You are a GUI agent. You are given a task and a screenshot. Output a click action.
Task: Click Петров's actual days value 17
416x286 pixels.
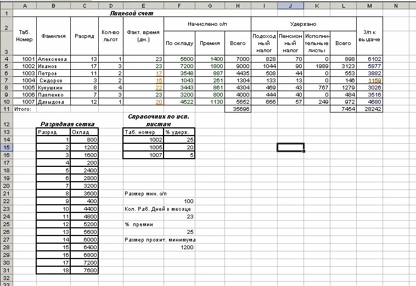[144, 73]
